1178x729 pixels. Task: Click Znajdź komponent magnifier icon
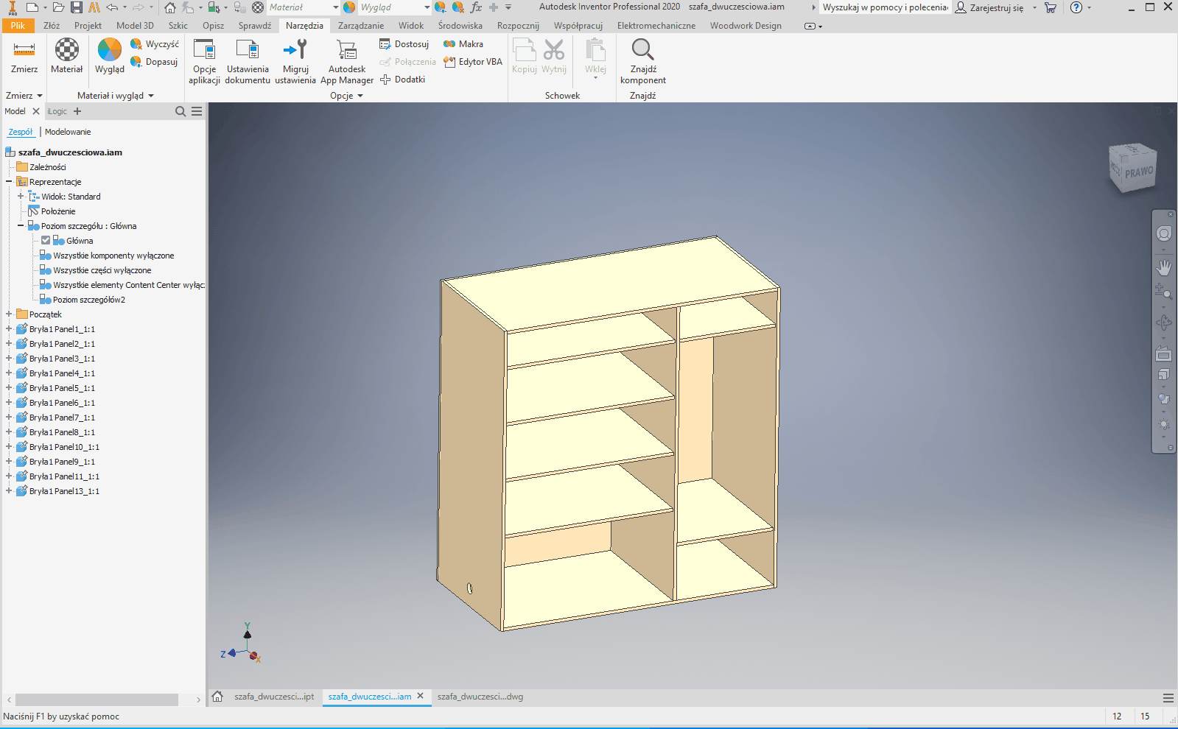click(642, 50)
